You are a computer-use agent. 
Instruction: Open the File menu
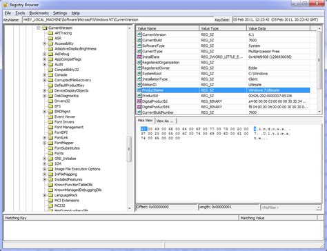tap(8, 13)
